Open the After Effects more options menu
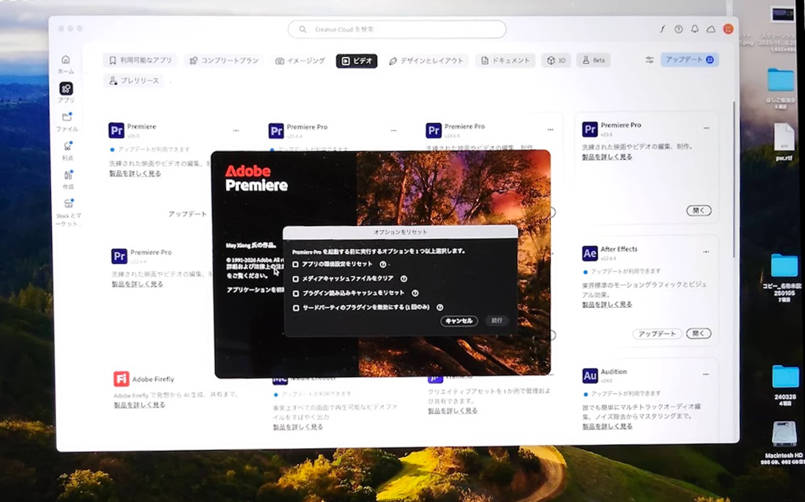Screen dimensions: 805x502 706,252
